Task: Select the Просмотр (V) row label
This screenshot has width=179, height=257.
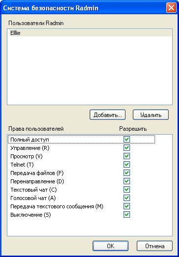Action: tap(26, 156)
